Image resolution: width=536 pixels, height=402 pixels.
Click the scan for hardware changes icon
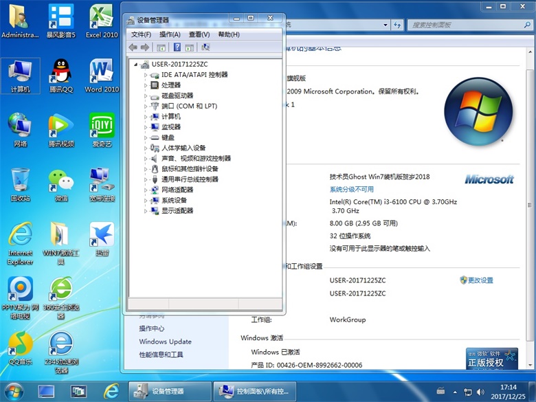pos(205,47)
